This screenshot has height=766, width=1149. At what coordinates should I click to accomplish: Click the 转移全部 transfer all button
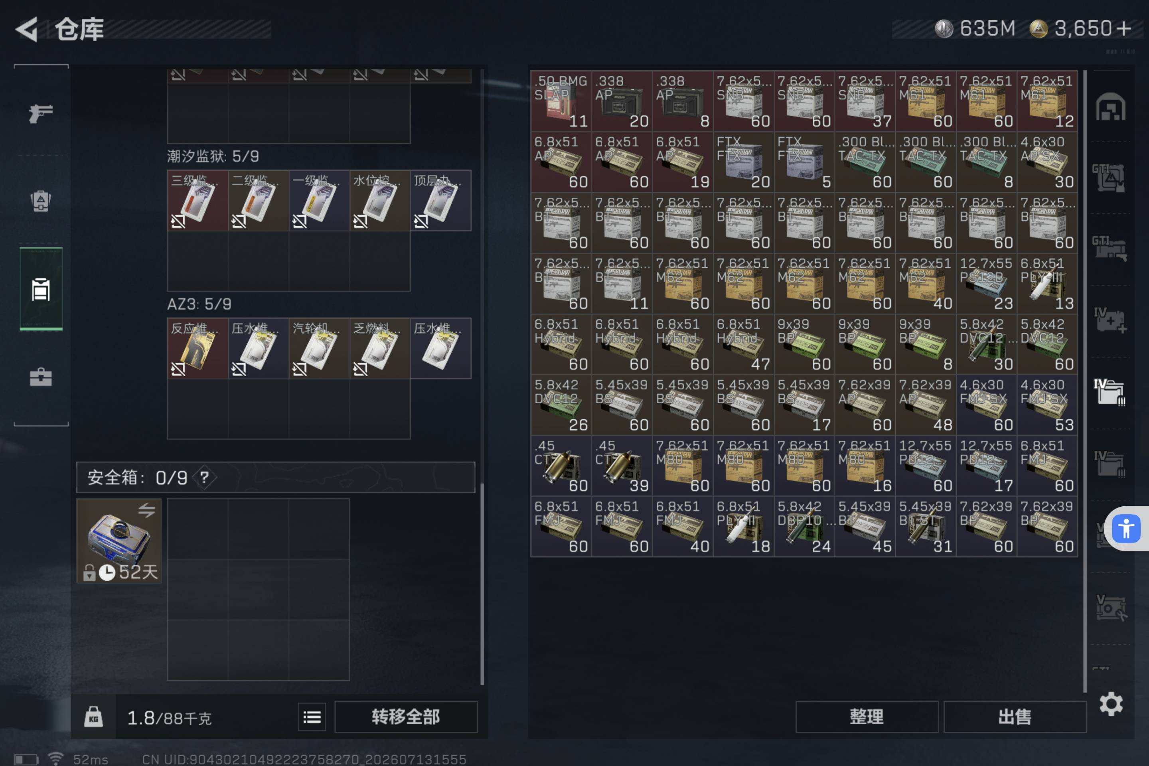pyautogui.click(x=406, y=717)
